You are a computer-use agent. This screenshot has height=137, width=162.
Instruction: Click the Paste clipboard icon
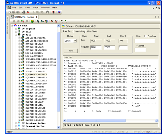pyautogui.click(x=42, y=12)
